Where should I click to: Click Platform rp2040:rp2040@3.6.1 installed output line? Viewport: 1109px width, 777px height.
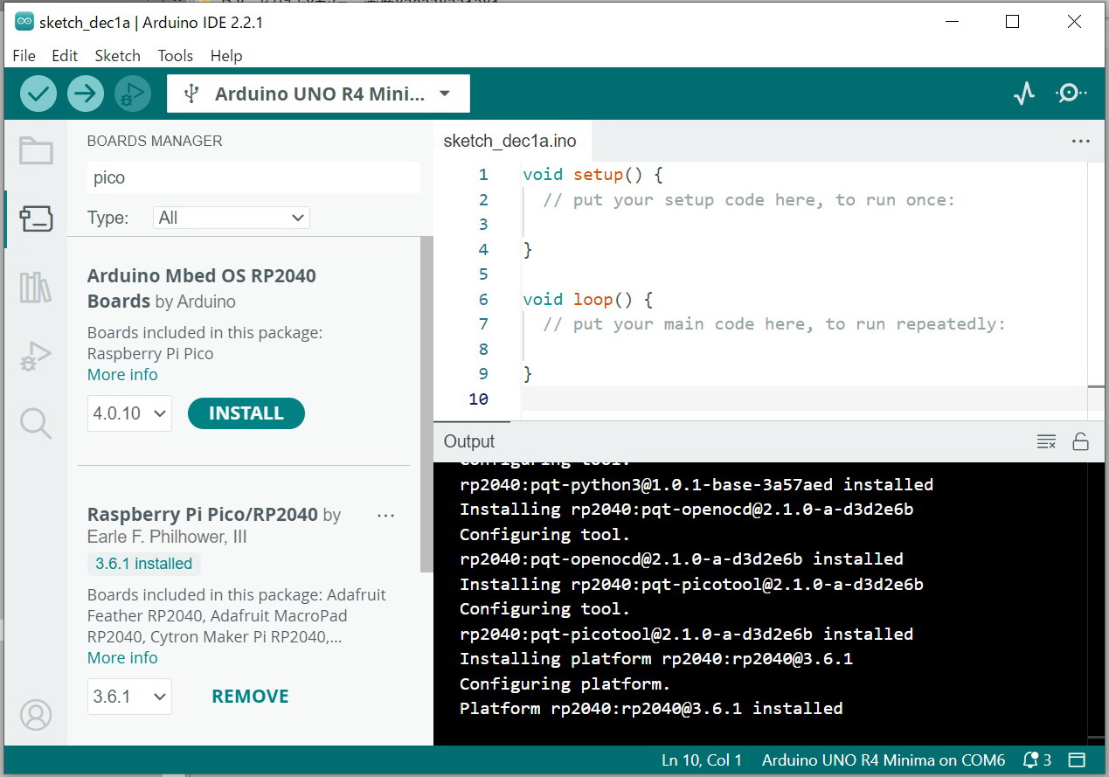tap(651, 709)
